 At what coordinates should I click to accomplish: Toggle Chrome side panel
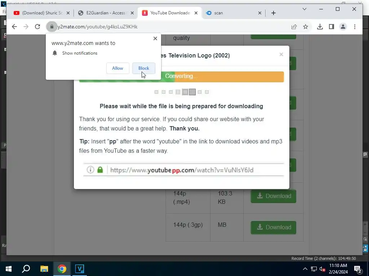pos(332,27)
